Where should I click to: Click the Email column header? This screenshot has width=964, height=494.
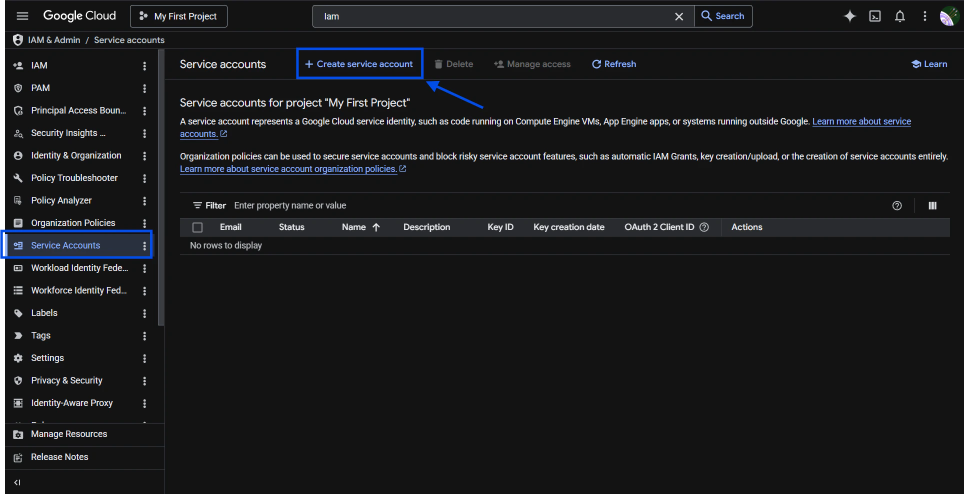click(230, 227)
